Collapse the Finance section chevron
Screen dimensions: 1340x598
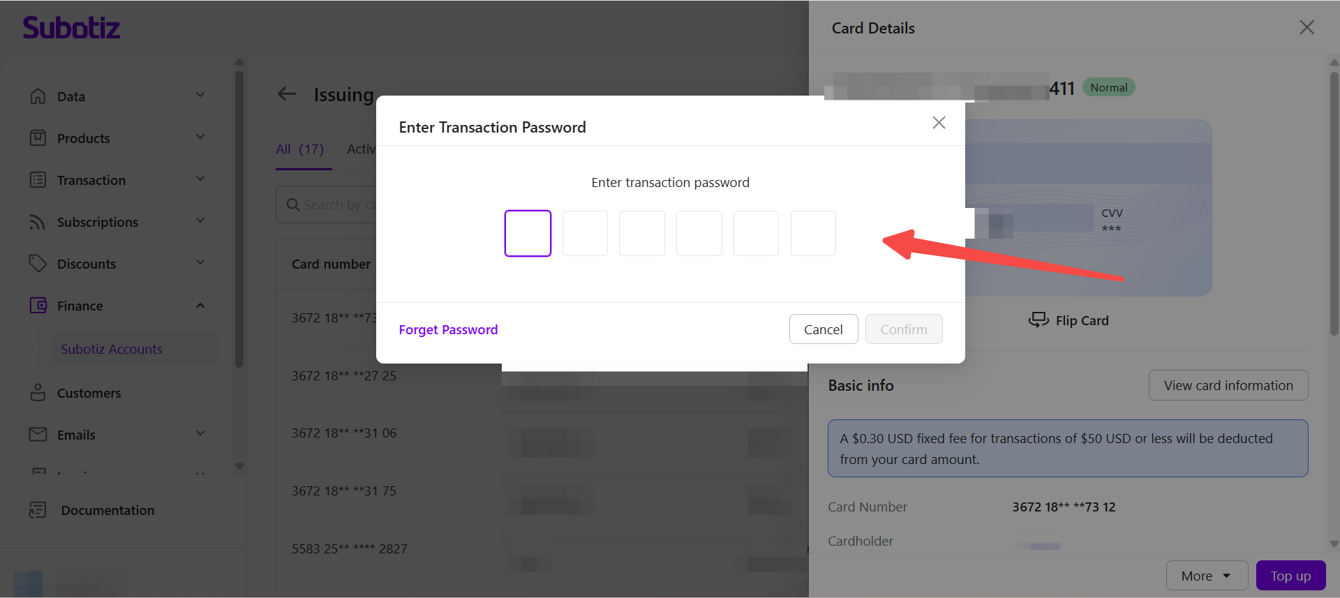(200, 306)
